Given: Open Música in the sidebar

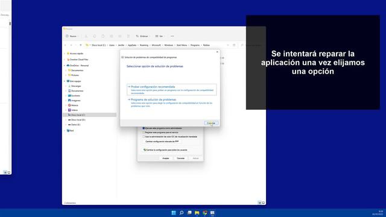Looking at the screenshot, I should (74, 105).
